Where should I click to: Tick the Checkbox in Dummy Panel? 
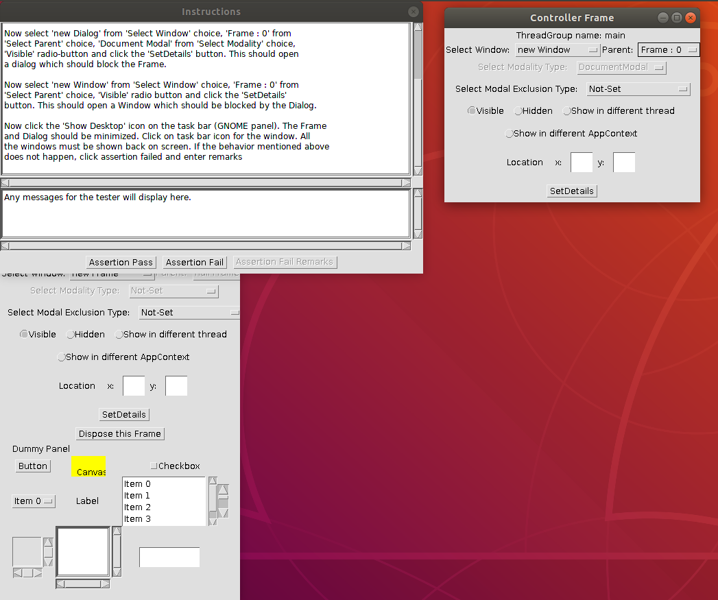[154, 466]
